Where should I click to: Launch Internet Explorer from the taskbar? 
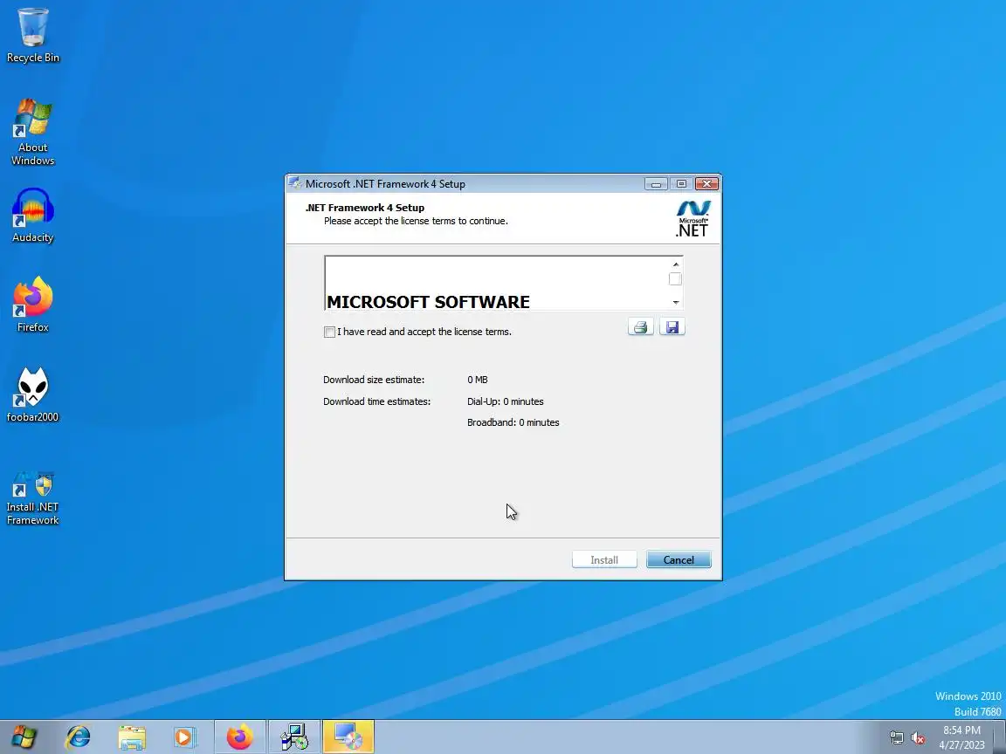79,737
